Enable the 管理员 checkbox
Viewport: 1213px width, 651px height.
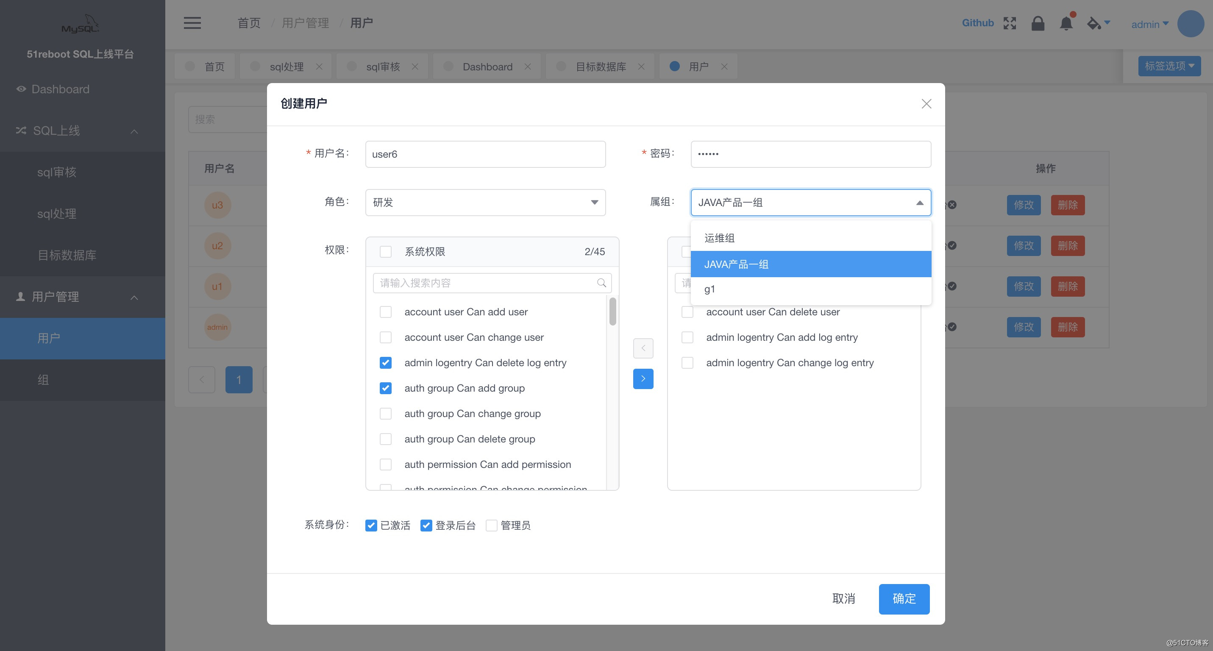(492, 525)
